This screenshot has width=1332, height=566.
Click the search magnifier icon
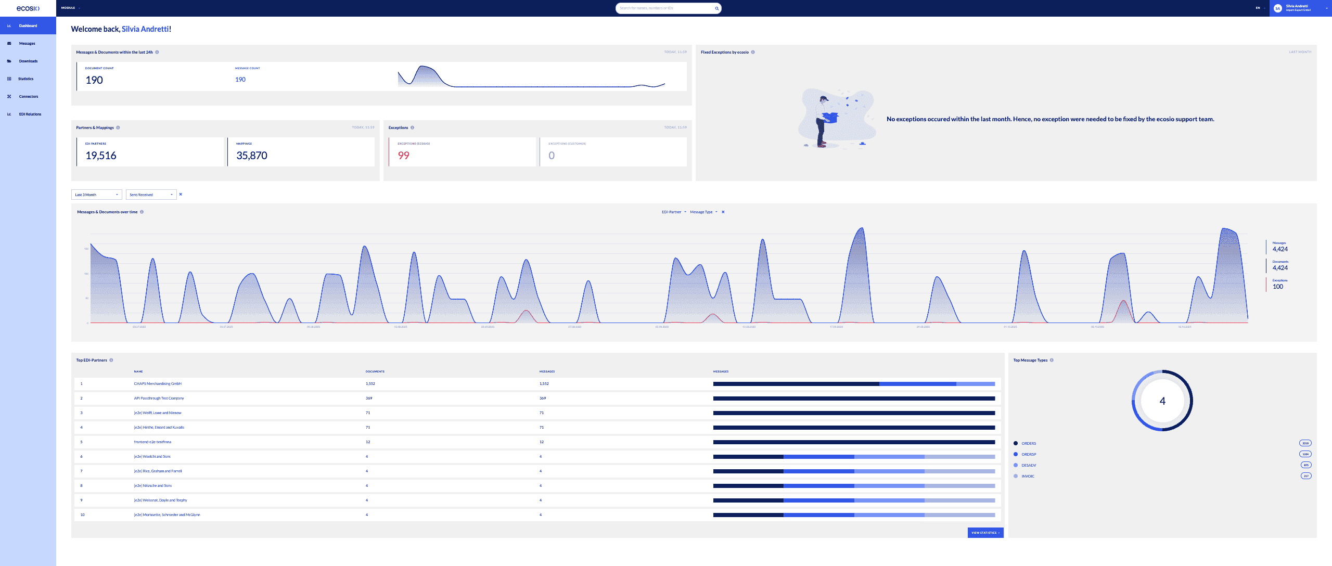tap(716, 8)
